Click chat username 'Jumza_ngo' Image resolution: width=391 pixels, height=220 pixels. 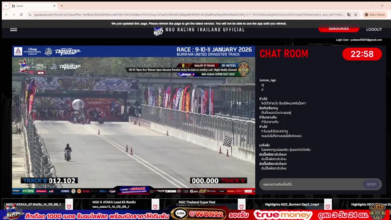tap(268, 80)
